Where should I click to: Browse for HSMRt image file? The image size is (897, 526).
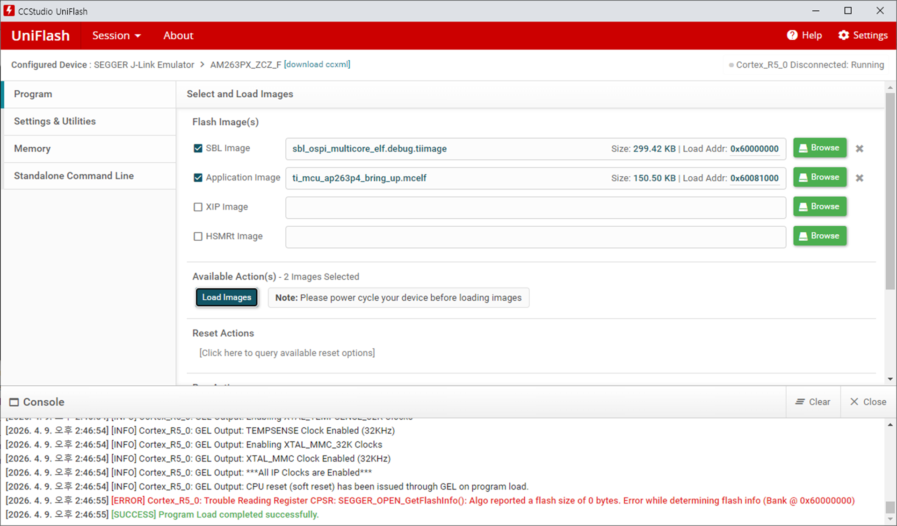pyautogui.click(x=820, y=236)
